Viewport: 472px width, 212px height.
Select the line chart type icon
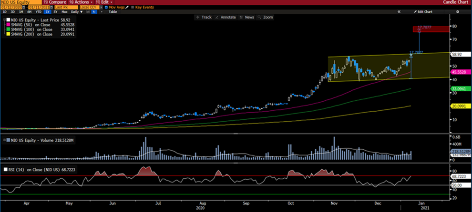[x=88, y=12]
